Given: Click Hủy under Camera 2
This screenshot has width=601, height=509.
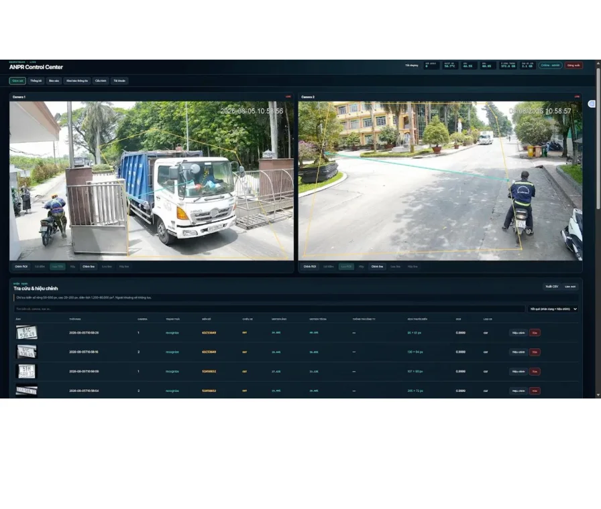Looking at the screenshot, I should (x=361, y=267).
